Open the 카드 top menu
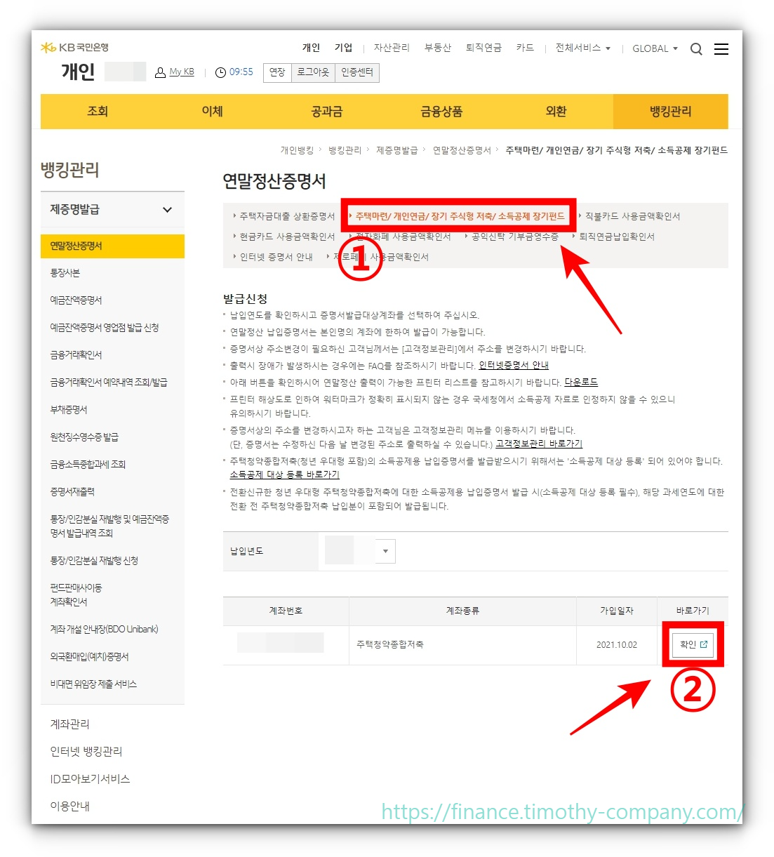Screen dimensions: 774x857 (525, 47)
